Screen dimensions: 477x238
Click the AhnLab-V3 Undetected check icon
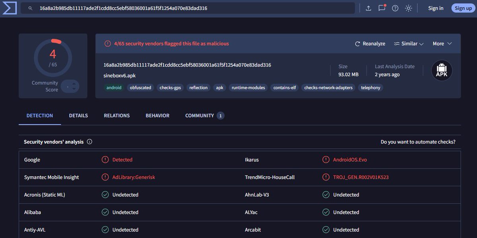(326, 195)
